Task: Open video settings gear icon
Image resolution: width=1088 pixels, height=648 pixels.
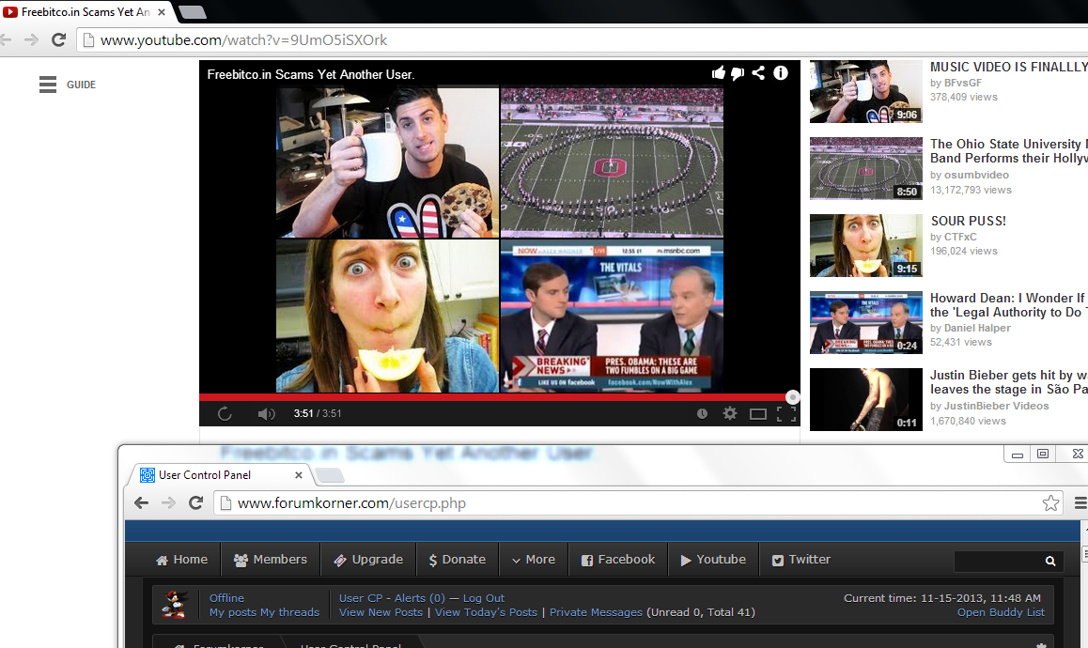Action: click(x=730, y=413)
